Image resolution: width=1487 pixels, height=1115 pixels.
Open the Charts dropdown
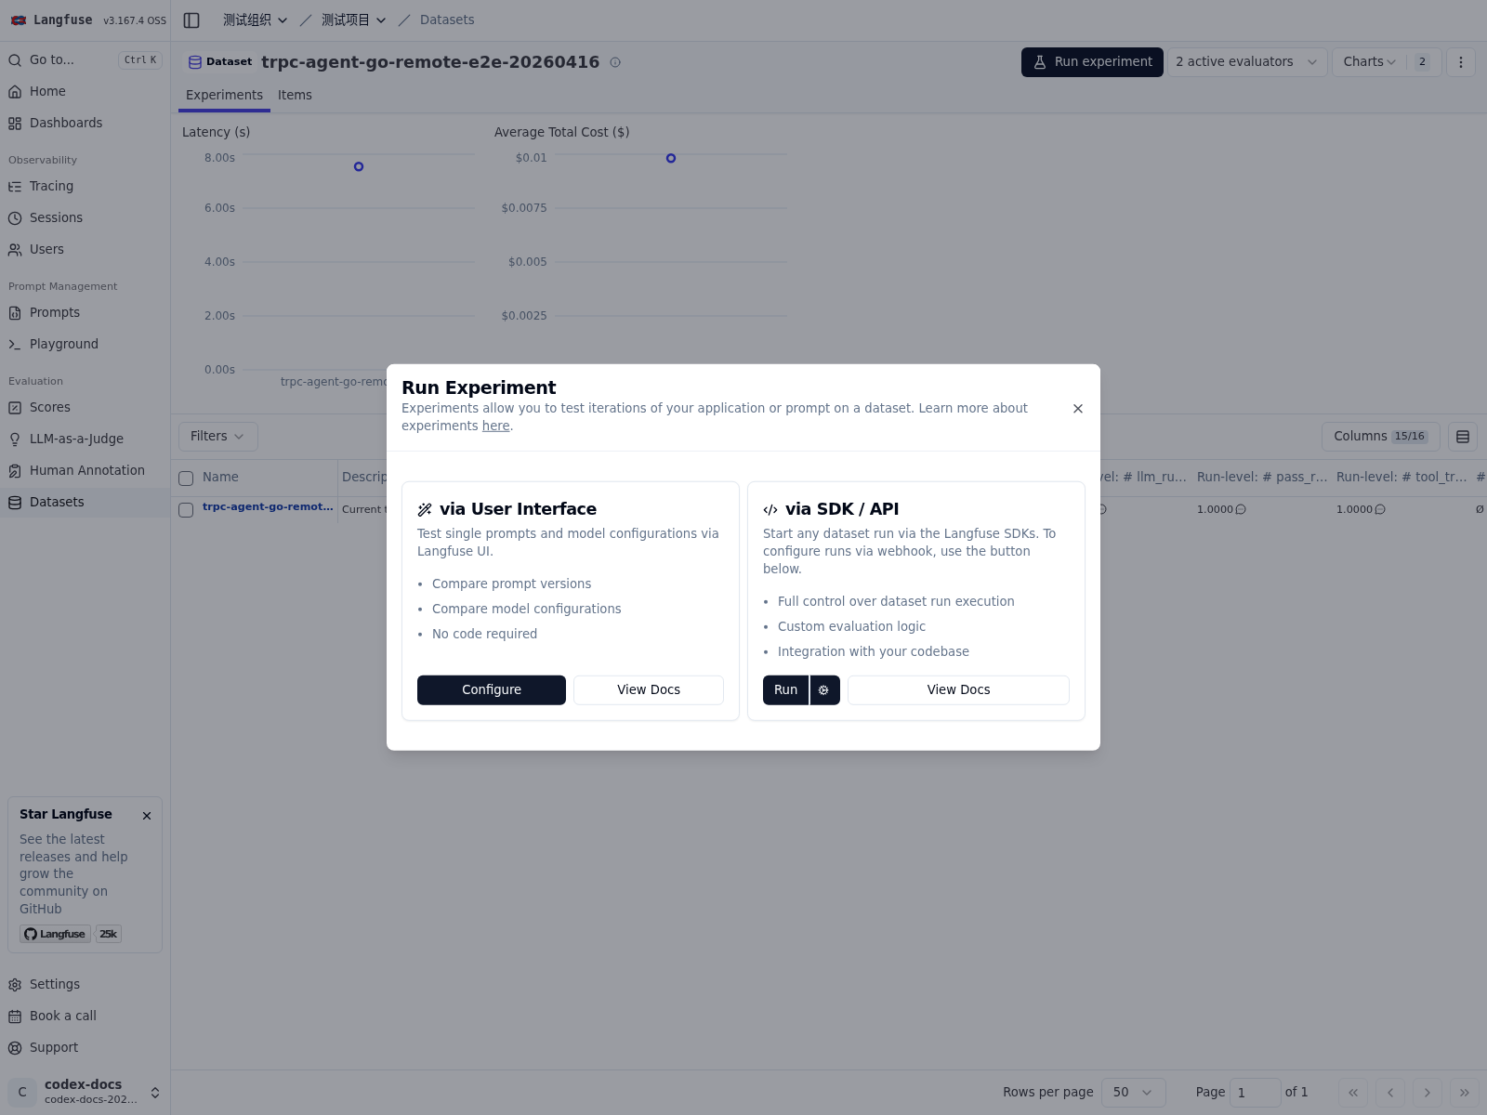(x=1368, y=62)
